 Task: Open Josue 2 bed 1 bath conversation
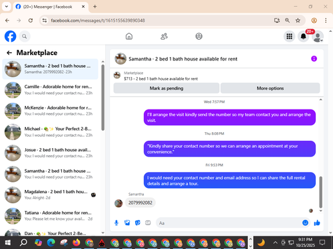tap(50, 153)
